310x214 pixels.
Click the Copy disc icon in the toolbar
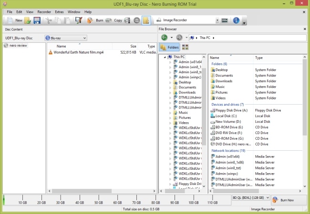coord(109,20)
